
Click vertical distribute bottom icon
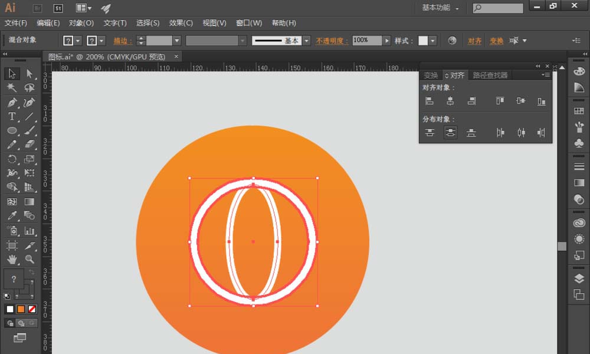(471, 132)
